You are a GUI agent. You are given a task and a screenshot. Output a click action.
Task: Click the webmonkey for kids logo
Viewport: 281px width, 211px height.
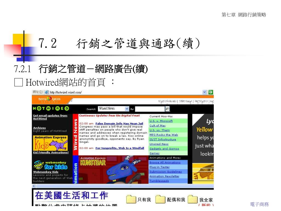[50, 165]
